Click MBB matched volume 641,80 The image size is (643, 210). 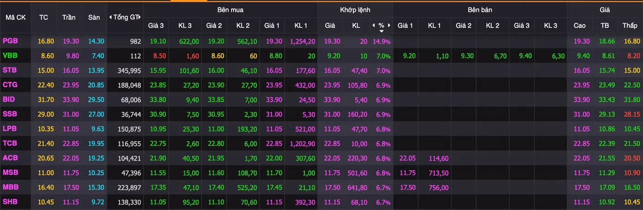357,188
